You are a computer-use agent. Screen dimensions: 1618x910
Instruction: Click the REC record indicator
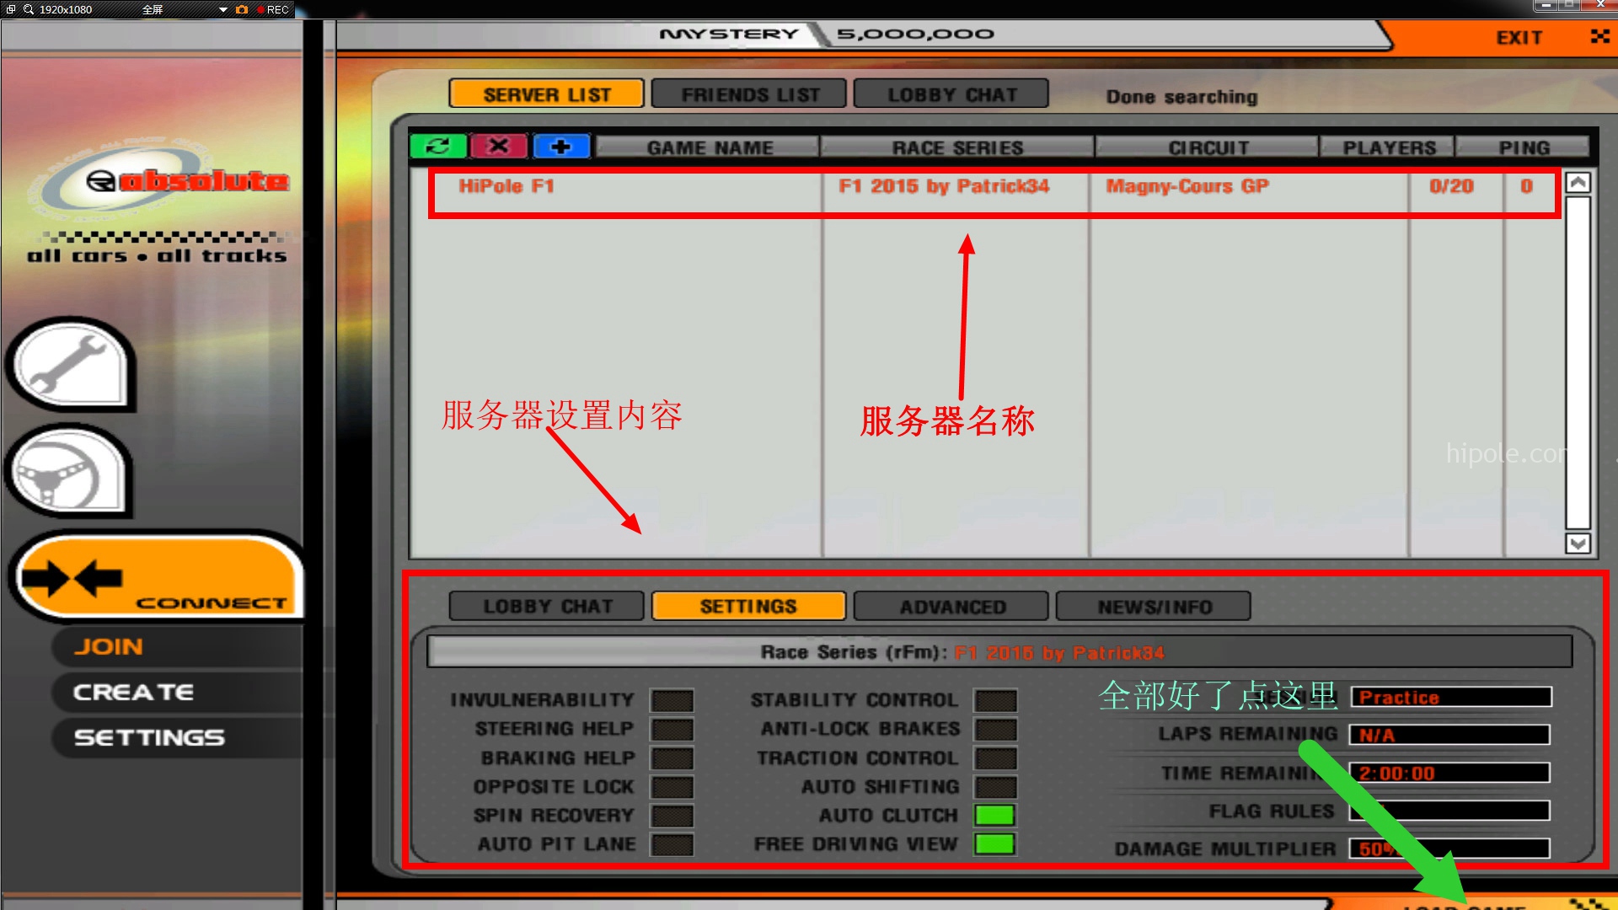273,10
